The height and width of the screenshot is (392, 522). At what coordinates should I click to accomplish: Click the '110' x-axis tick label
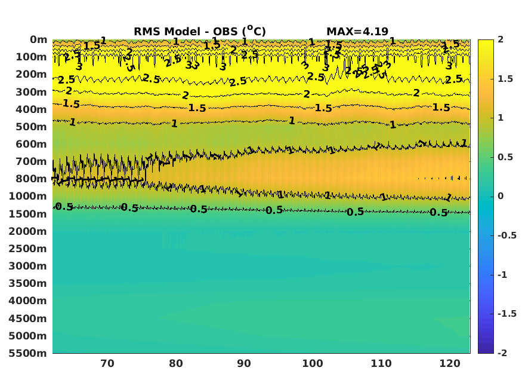[x=381, y=363]
